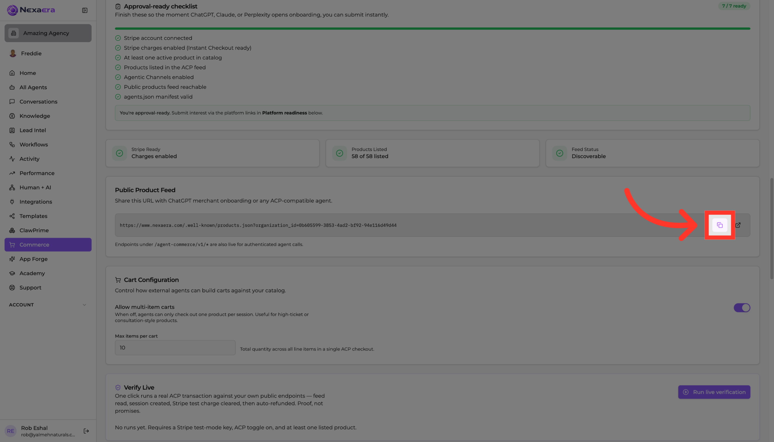Click checkmark beside Agentic Channels enabled
This screenshot has height=442, width=774.
pyautogui.click(x=118, y=77)
